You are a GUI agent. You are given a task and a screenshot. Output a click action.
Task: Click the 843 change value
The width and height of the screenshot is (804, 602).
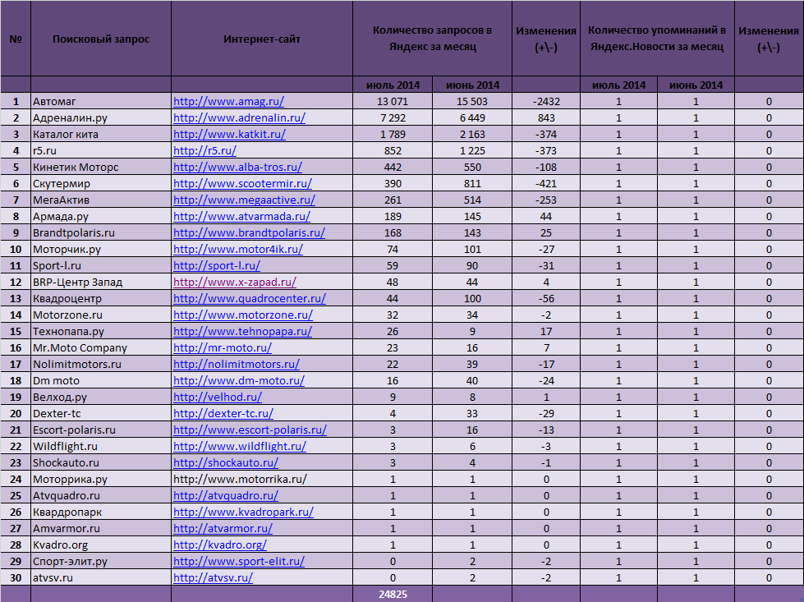click(546, 118)
